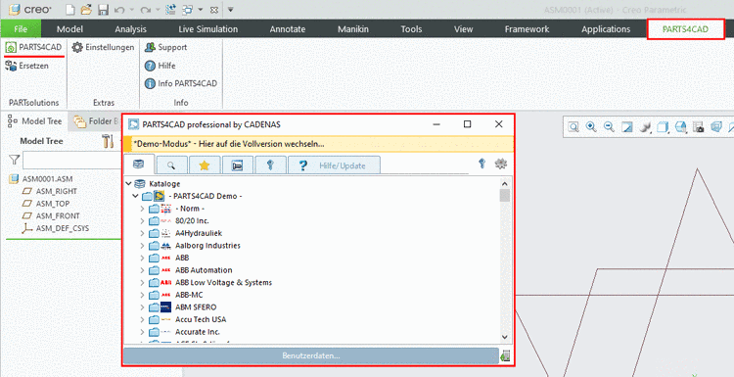Switch to the Analysis ribbon tab
The image size is (734, 377).
tap(130, 29)
